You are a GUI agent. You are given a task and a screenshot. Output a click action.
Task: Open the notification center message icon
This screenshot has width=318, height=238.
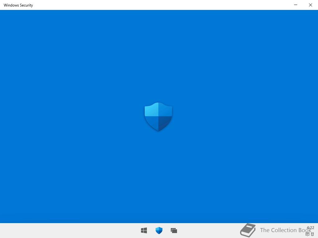point(307,234)
